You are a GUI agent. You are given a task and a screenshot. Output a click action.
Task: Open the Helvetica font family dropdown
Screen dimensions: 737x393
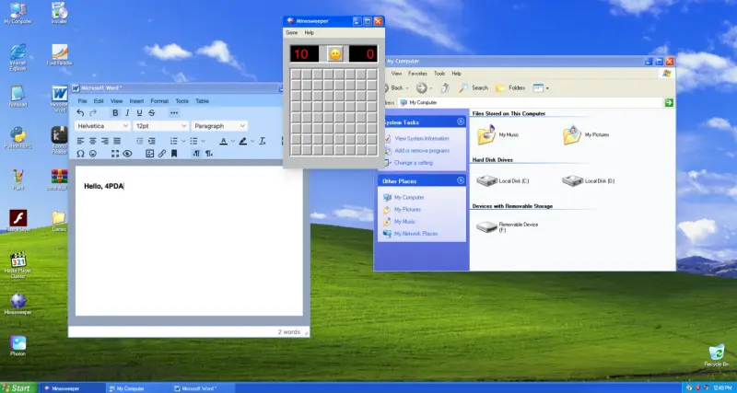(x=101, y=126)
